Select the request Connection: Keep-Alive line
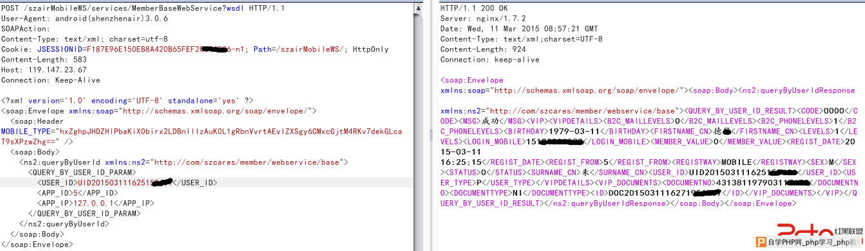 (51, 80)
